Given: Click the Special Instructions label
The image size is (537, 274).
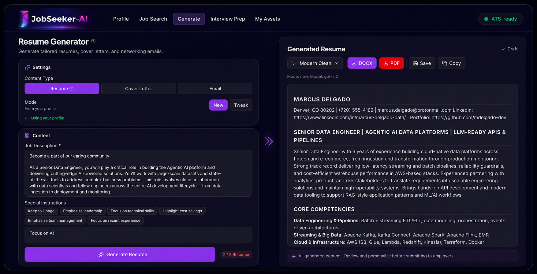Looking at the screenshot, I should [x=45, y=203].
